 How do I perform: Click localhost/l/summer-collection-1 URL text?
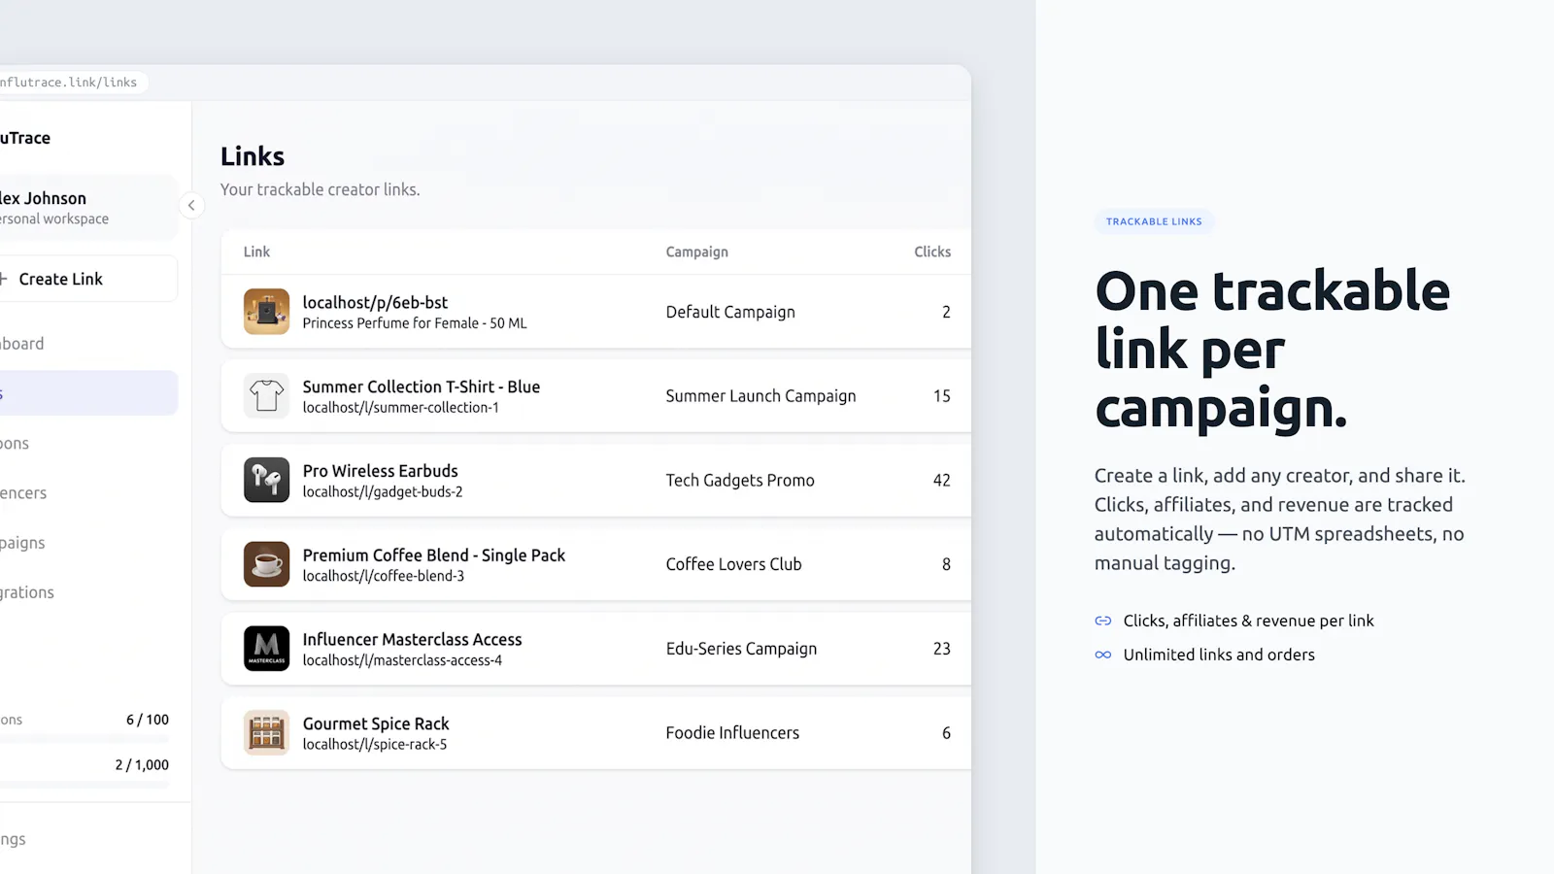(400, 408)
